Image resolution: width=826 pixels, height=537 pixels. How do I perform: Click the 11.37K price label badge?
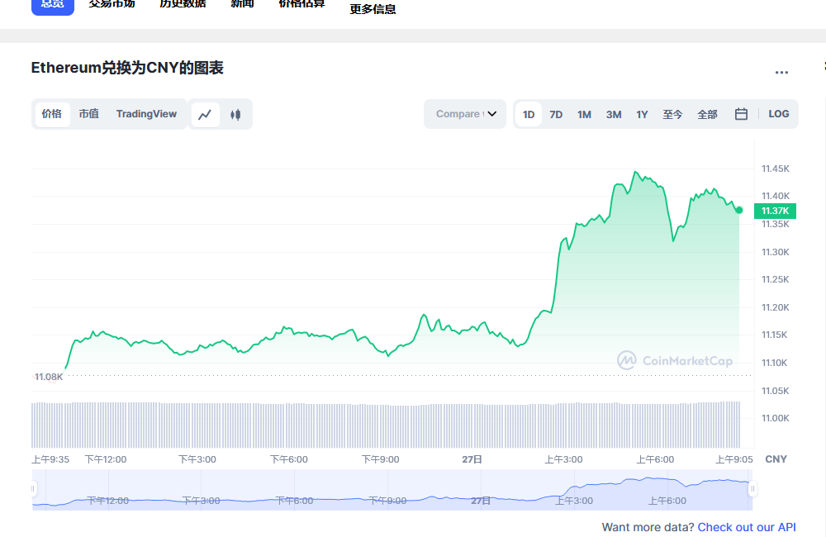click(774, 211)
